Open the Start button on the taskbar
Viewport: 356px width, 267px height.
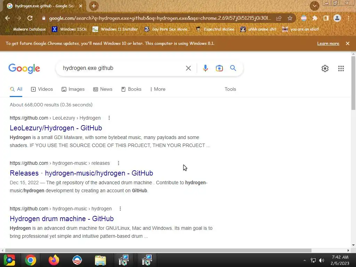pyautogui.click(x=9, y=260)
